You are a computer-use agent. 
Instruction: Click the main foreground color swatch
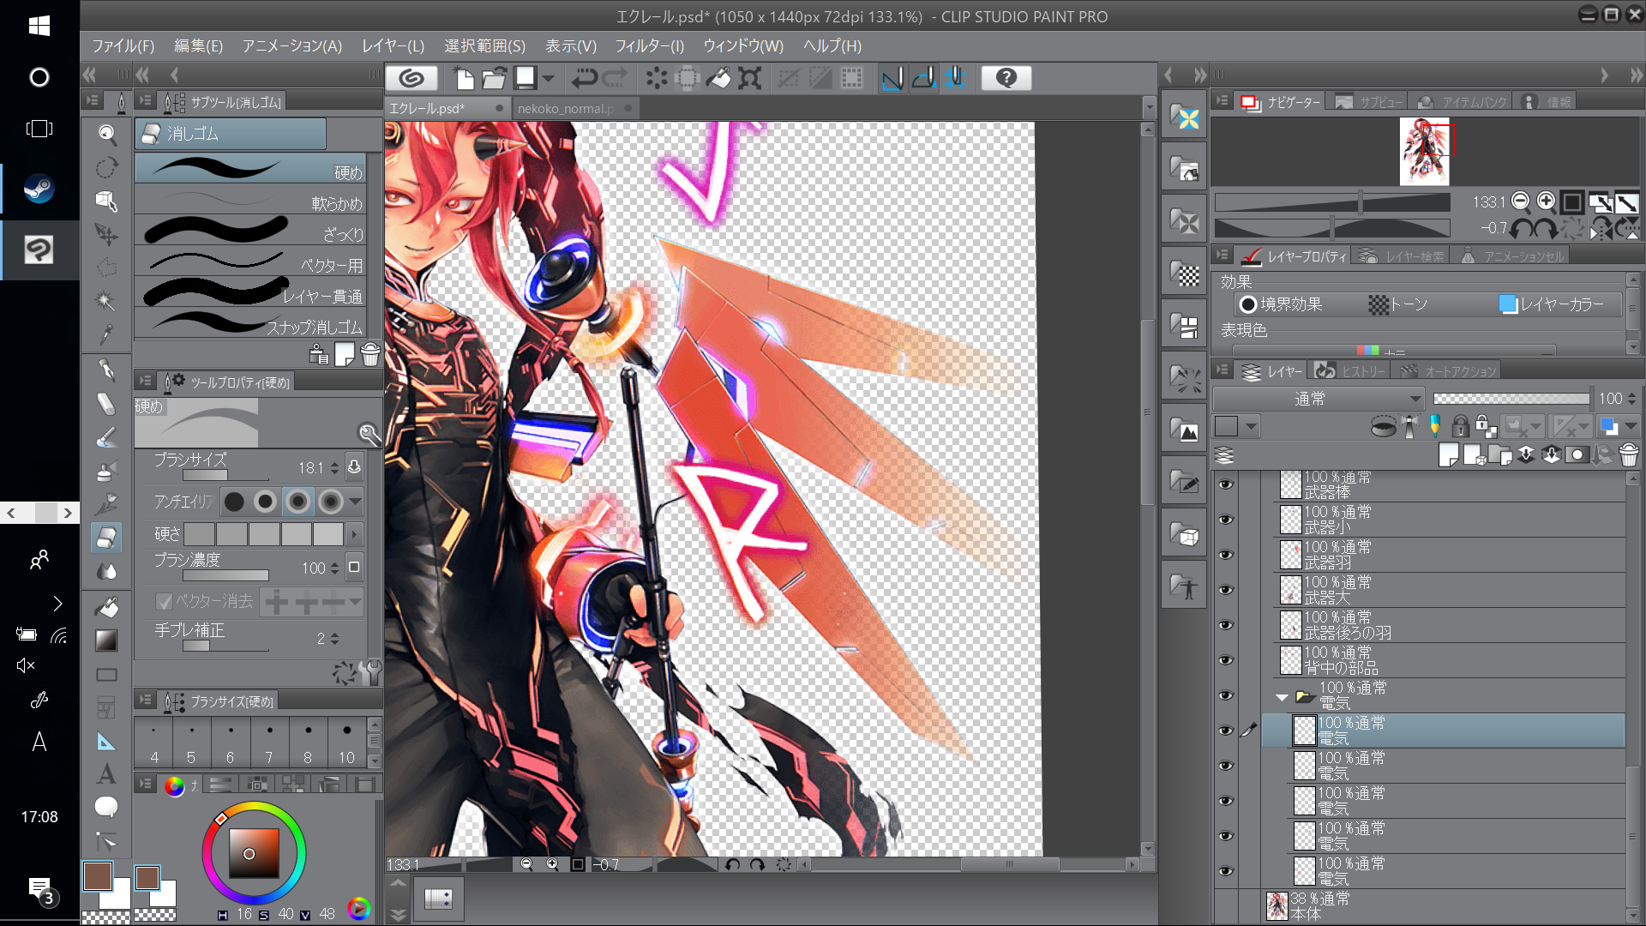98,876
